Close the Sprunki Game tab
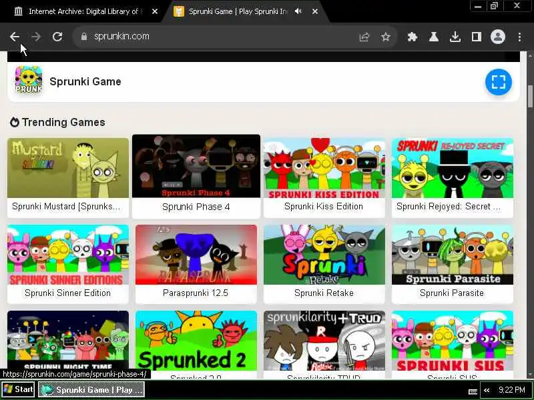Image resolution: width=534 pixels, height=400 pixels. (315, 11)
